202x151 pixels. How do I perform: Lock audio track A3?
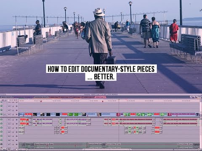[13, 128]
